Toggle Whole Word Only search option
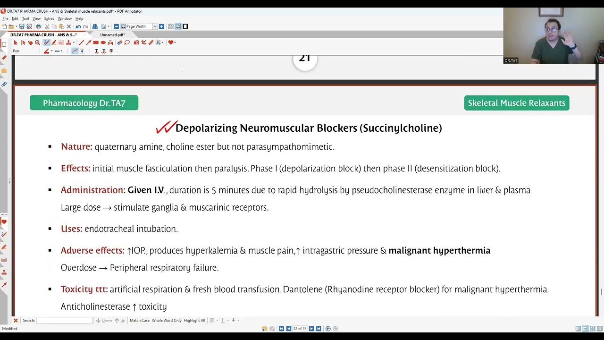The height and width of the screenshot is (340, 604). [x=167, y=320]
